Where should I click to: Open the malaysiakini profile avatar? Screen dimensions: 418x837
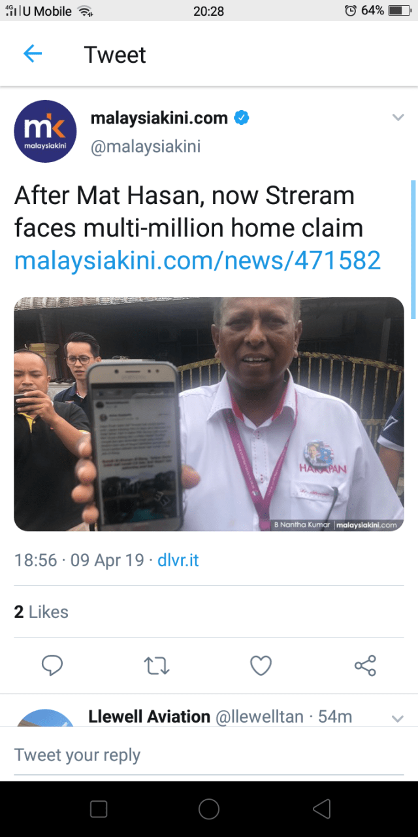45,131
